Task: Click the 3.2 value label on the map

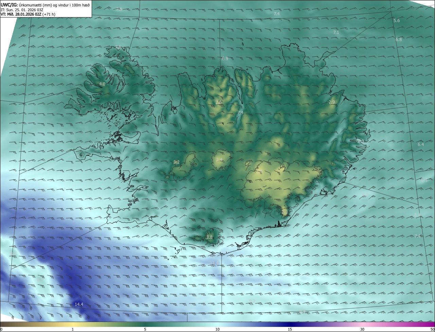Action: [176, 162]
